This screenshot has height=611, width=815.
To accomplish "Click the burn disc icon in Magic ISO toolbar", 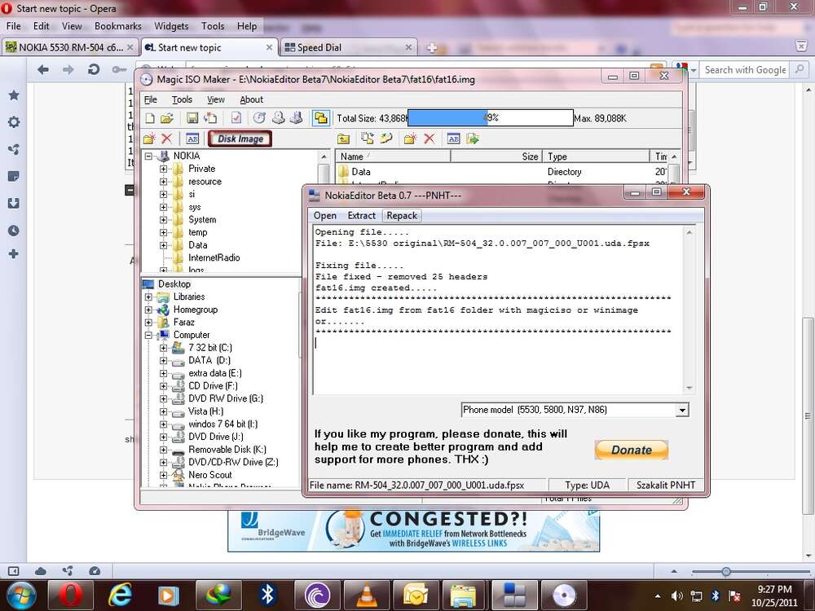I will pyautogui.click(x=259, y=118).
